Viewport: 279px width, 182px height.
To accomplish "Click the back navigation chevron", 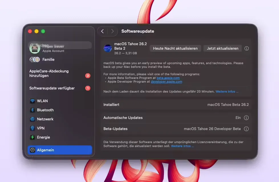I will click(x=103, y=31).
